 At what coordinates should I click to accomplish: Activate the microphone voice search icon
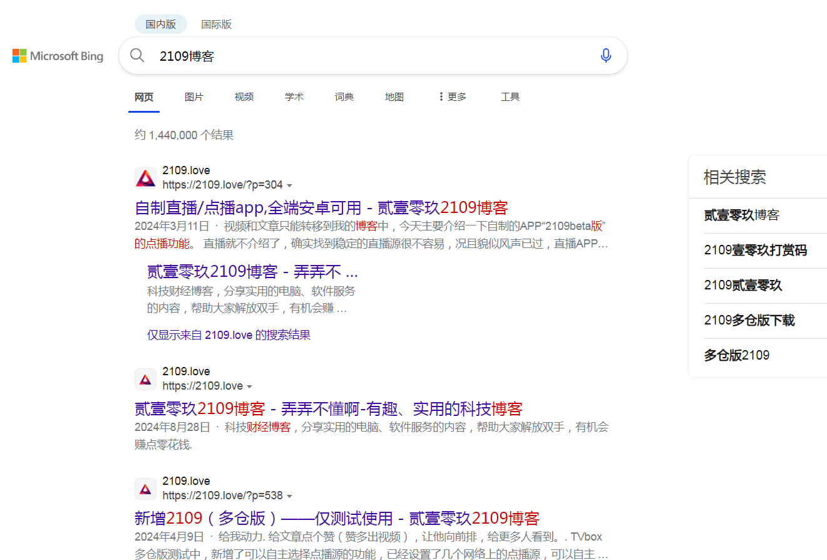pyautogui.click(x=605, y=56)
